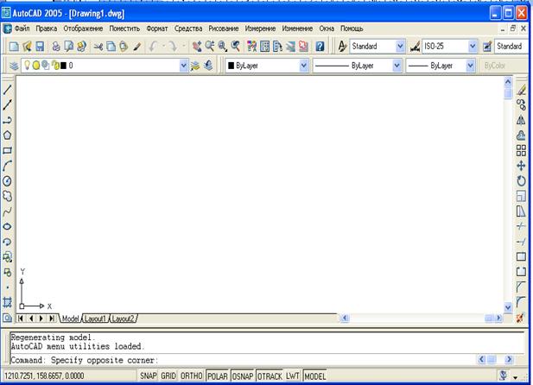Select the Explode modify tool
This screenshot has width=533, height=385.
click(520, 318)
